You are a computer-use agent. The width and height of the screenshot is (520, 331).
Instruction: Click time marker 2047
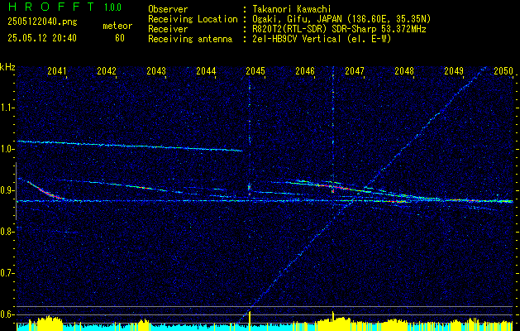tap(355, 71)
